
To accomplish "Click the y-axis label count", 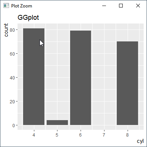I will (x=6, y=30).
